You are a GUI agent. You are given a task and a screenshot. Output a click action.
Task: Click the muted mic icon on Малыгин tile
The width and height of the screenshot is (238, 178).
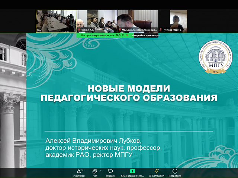(x=120, y=30)
